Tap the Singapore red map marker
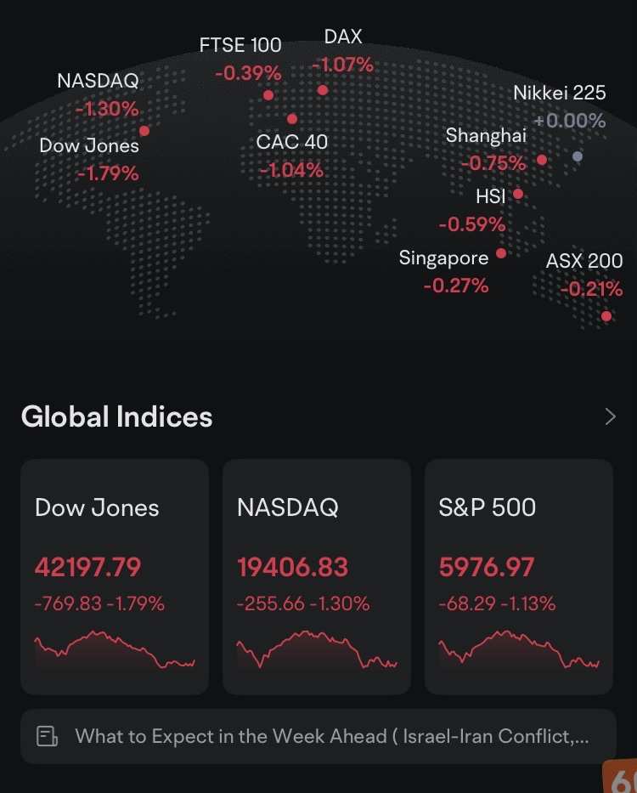Image resolution: width=637 pixels, height=793 pixels. 501,253
